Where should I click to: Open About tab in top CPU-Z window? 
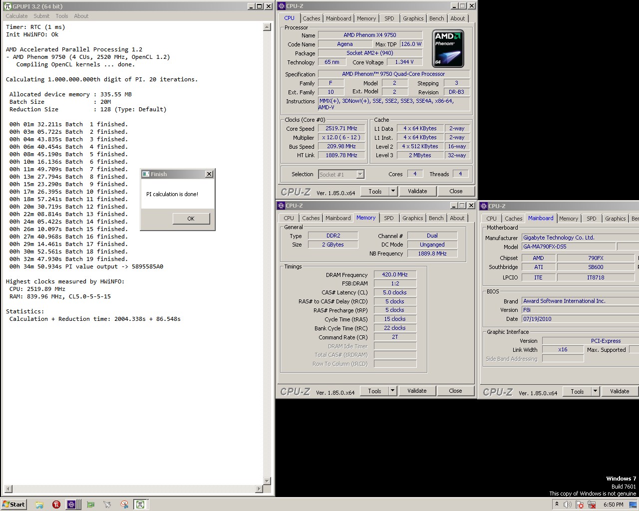tap(457, 18)
